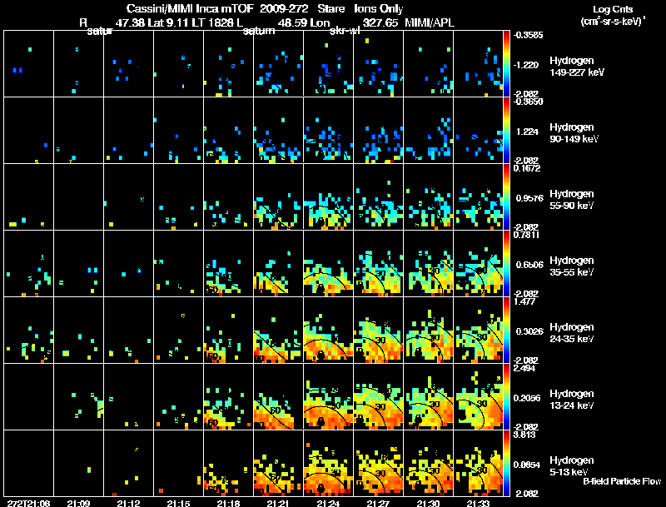Click the '21:15' time axis label
666x507 pixels.
pos(178,503)
